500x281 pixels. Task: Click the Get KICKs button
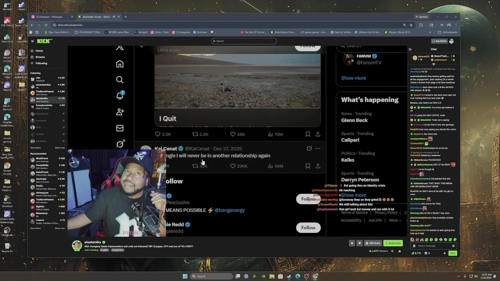click(439, 41)
